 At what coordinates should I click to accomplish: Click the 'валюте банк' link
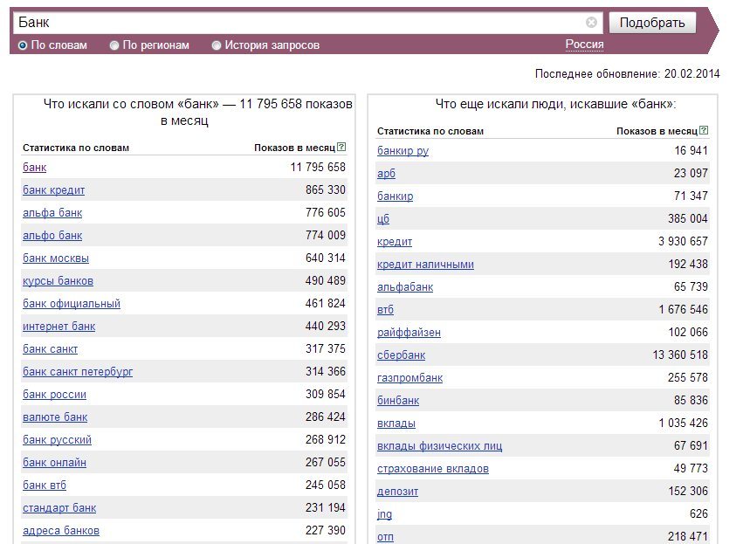(55, 417)
